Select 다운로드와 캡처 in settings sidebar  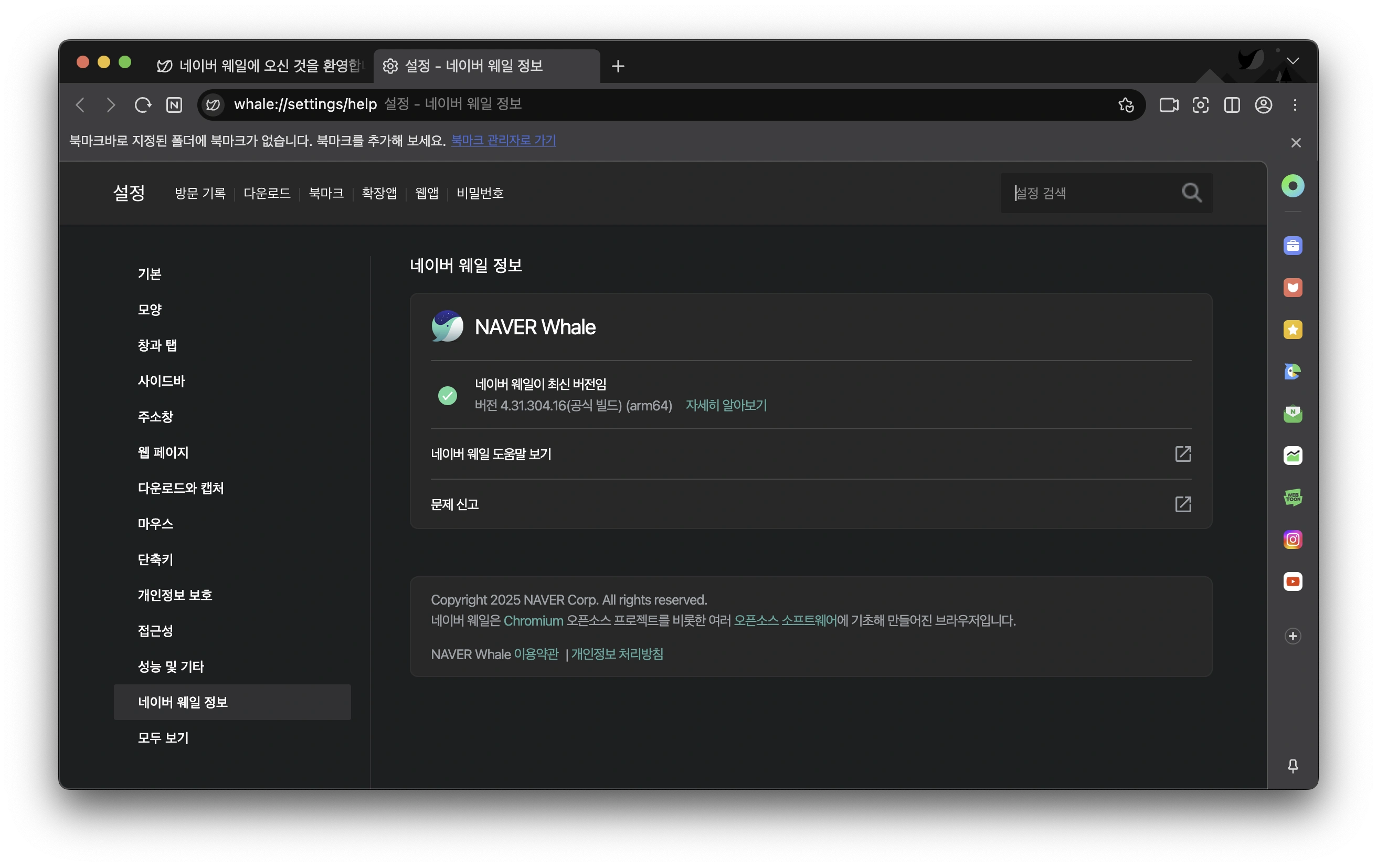232,488
